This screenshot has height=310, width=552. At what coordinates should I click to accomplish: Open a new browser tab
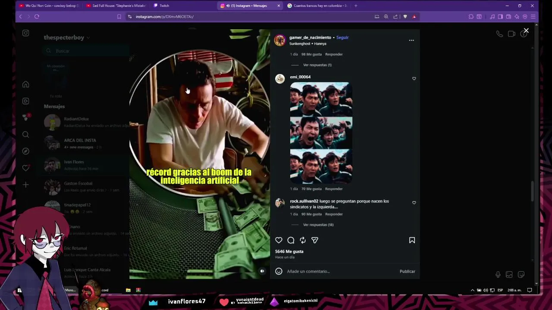coord(356,6)
